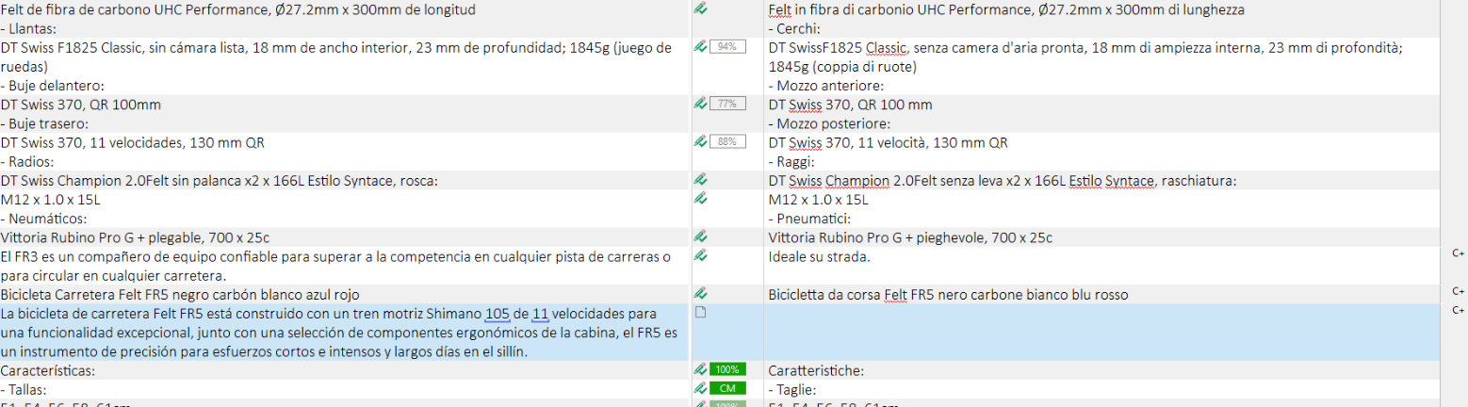Click the status icon for the DT Swiss 370 QR 100mm segment
The width and height of the screenshot is (1468, 407).
click(x=700, y=104)
